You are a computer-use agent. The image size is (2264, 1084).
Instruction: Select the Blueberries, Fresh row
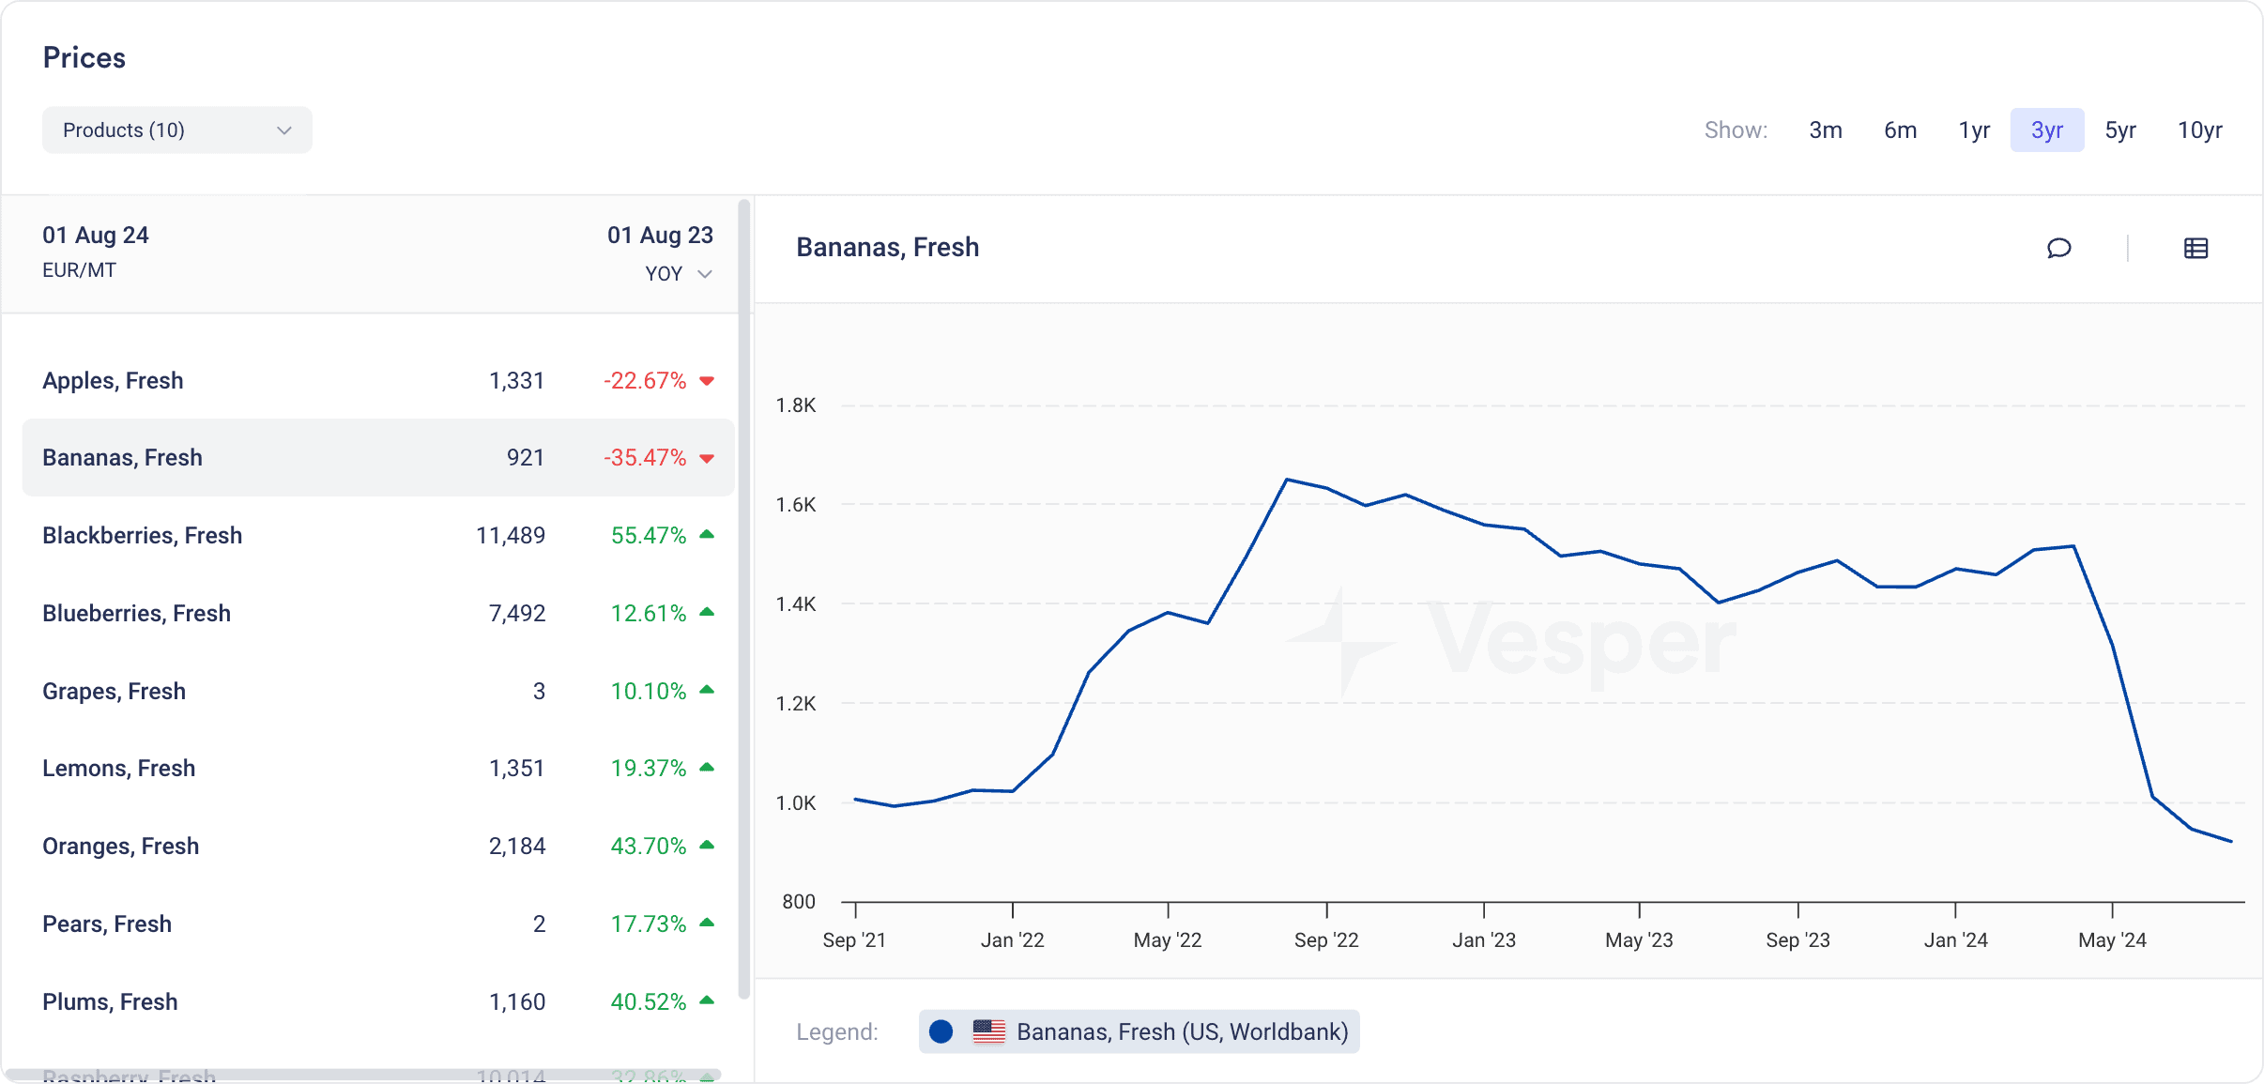[378, 613]
